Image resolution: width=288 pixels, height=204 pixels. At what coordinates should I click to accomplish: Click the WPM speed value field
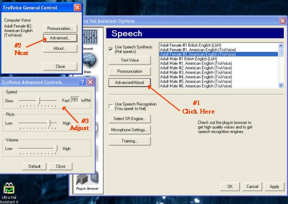75,100
